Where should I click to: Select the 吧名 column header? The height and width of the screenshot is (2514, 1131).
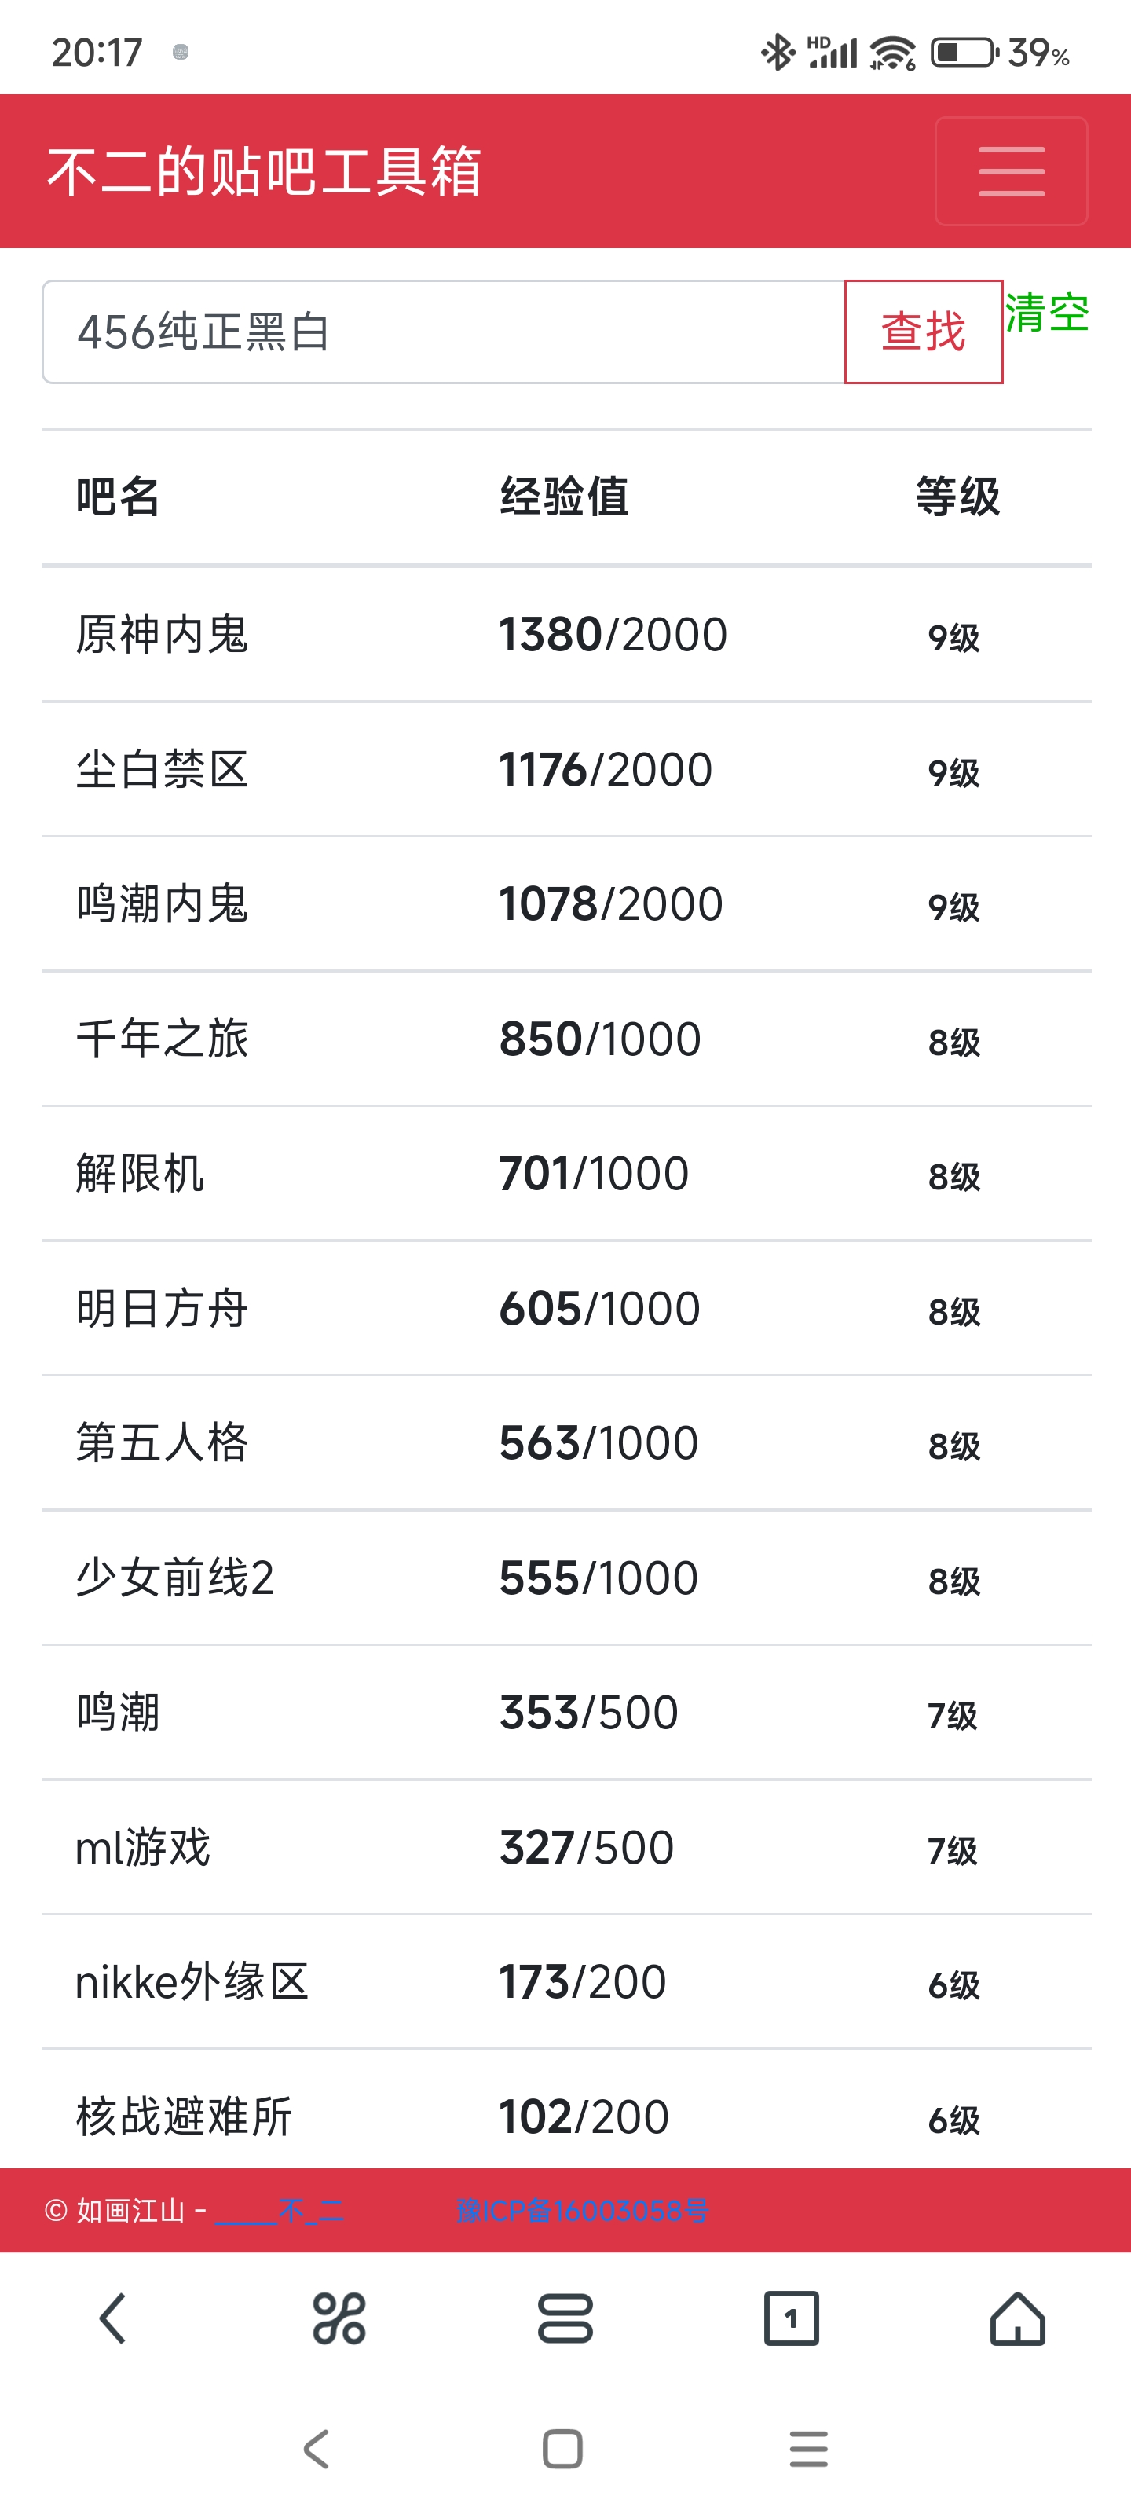[118, 497]
